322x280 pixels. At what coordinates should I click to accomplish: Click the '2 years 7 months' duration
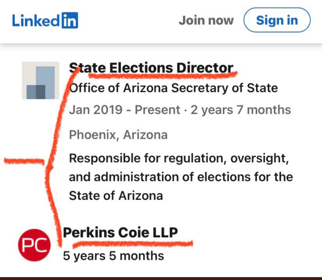coord(241,110)
